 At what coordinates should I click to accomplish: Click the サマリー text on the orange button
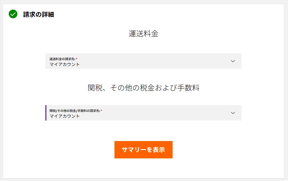pos(134,150)
